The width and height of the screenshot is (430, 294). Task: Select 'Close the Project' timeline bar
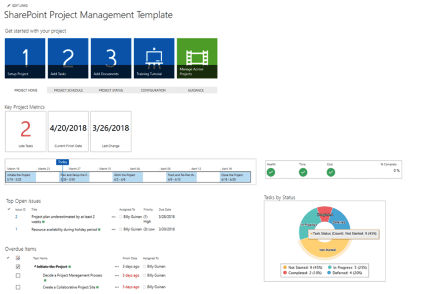[x=236, y=177]
